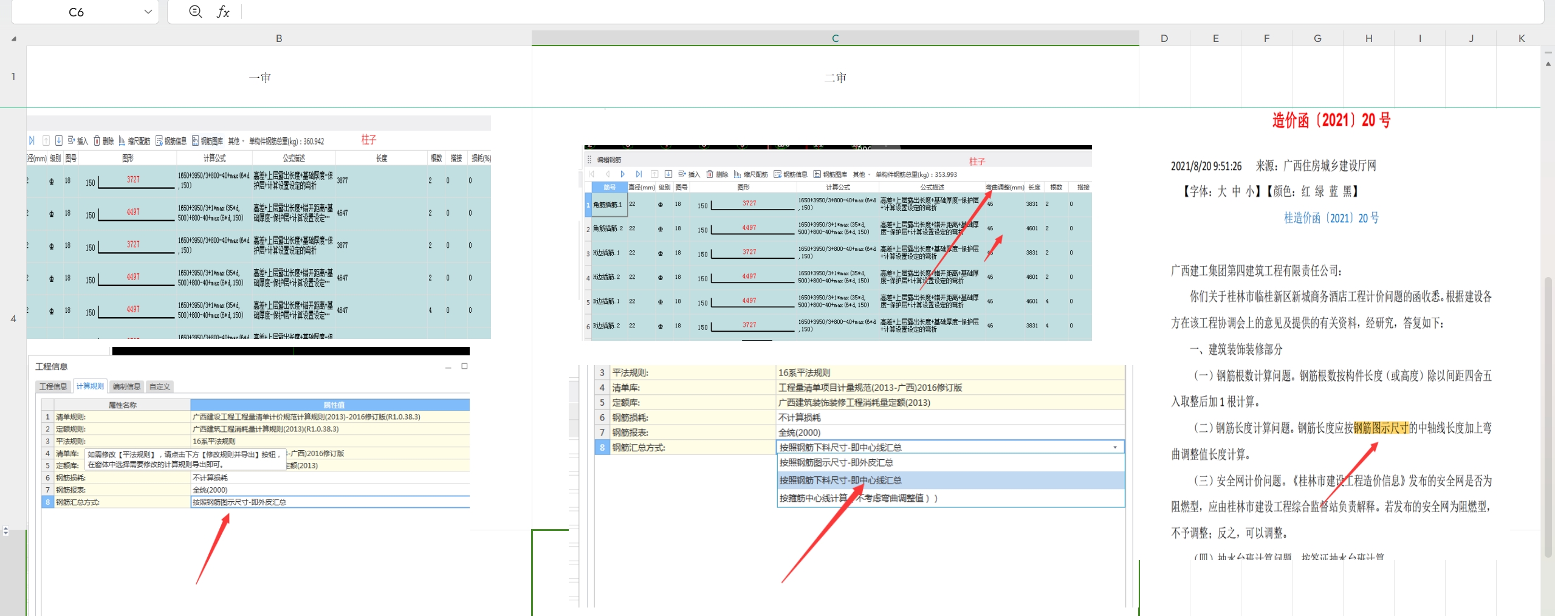Click 插入 in the 一审 rebar toolbar
Image resolution: width=1555 pixels, height=616 pixels.
click(78, 141)
